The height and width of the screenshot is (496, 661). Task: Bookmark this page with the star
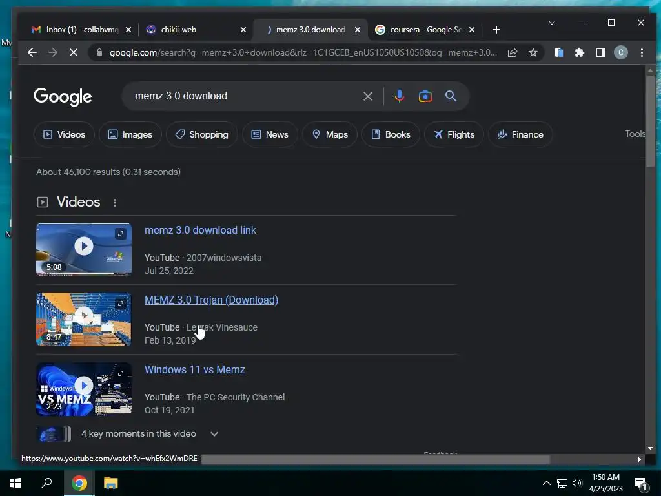[x=533, y=52]
